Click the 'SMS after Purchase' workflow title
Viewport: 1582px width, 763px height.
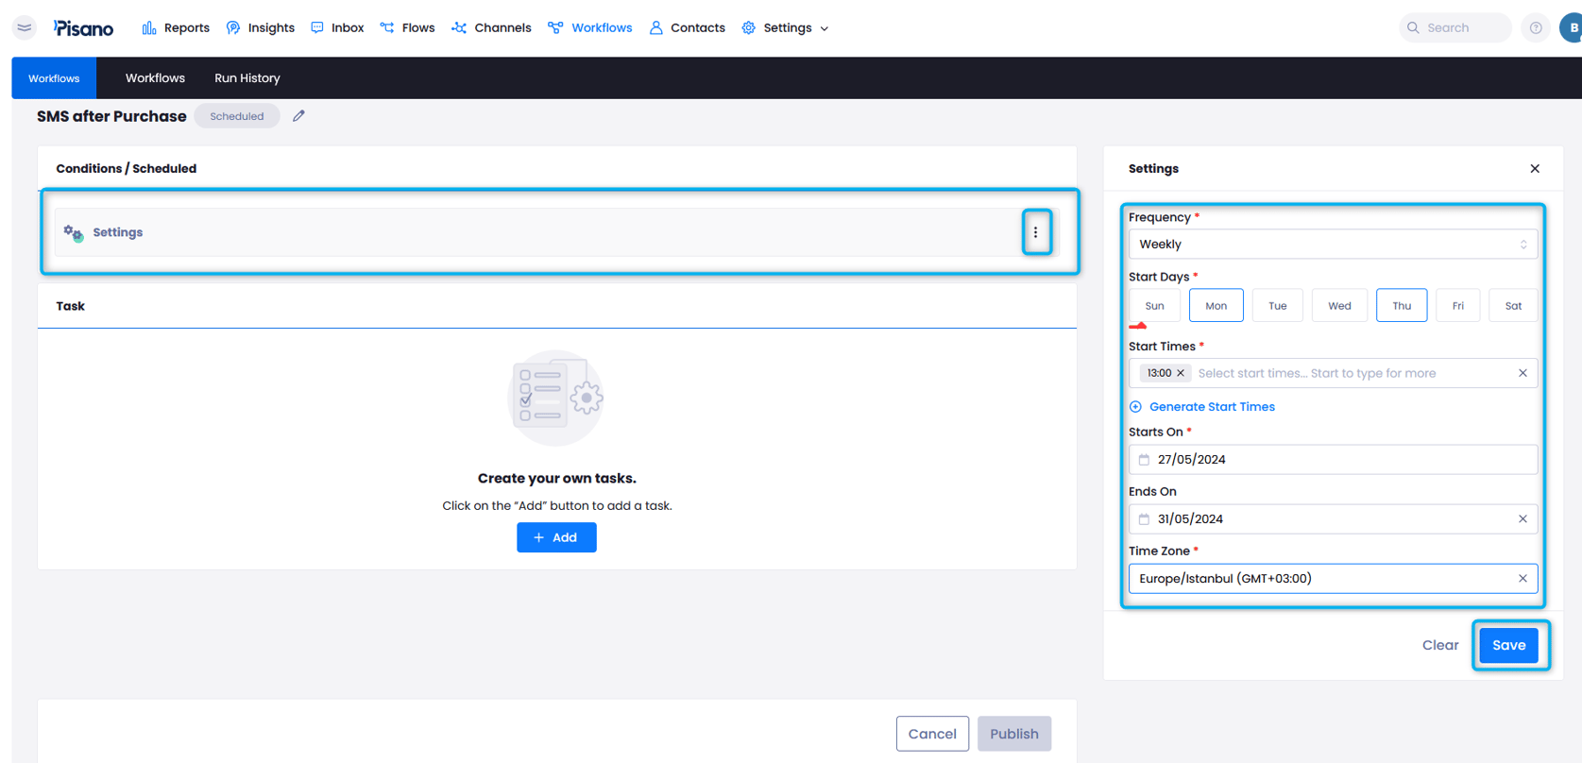111,116
